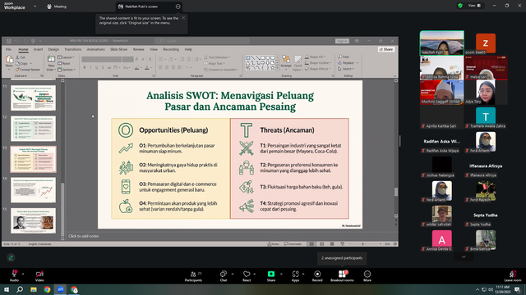Click the Quick Styles icon
The width and height of the screenshot is (526, 295).
click(298, 60)
